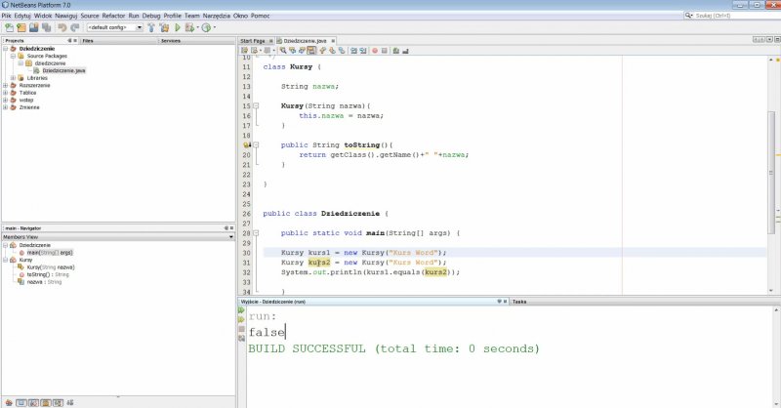
Task: Re-run the program from Output panel
Action: (x=242, y=310)
